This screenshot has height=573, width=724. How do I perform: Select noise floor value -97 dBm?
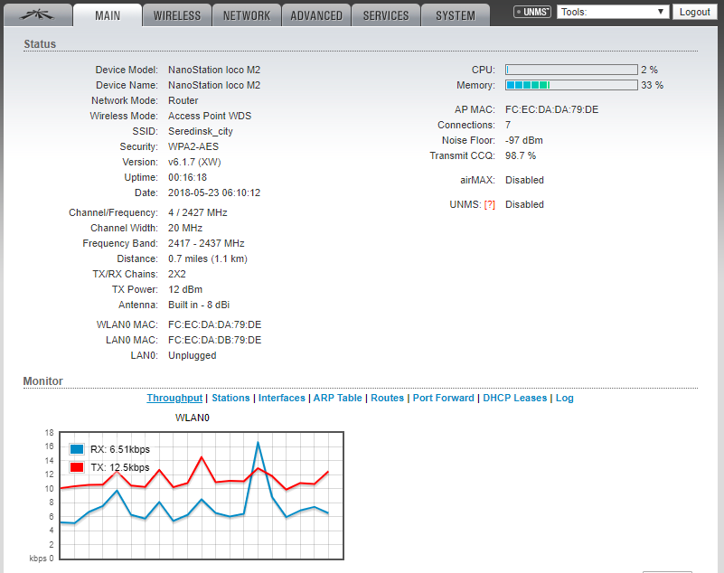pos(524,140)
